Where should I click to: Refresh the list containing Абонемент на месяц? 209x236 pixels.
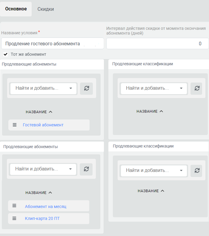[86, 169]
